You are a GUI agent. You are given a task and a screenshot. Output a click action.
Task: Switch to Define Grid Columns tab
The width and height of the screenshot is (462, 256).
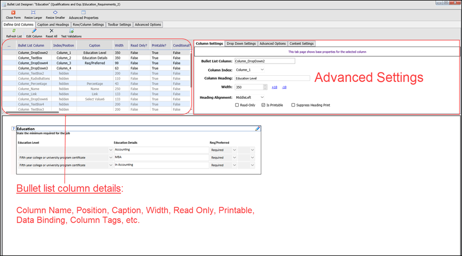(x=18, y=25)
